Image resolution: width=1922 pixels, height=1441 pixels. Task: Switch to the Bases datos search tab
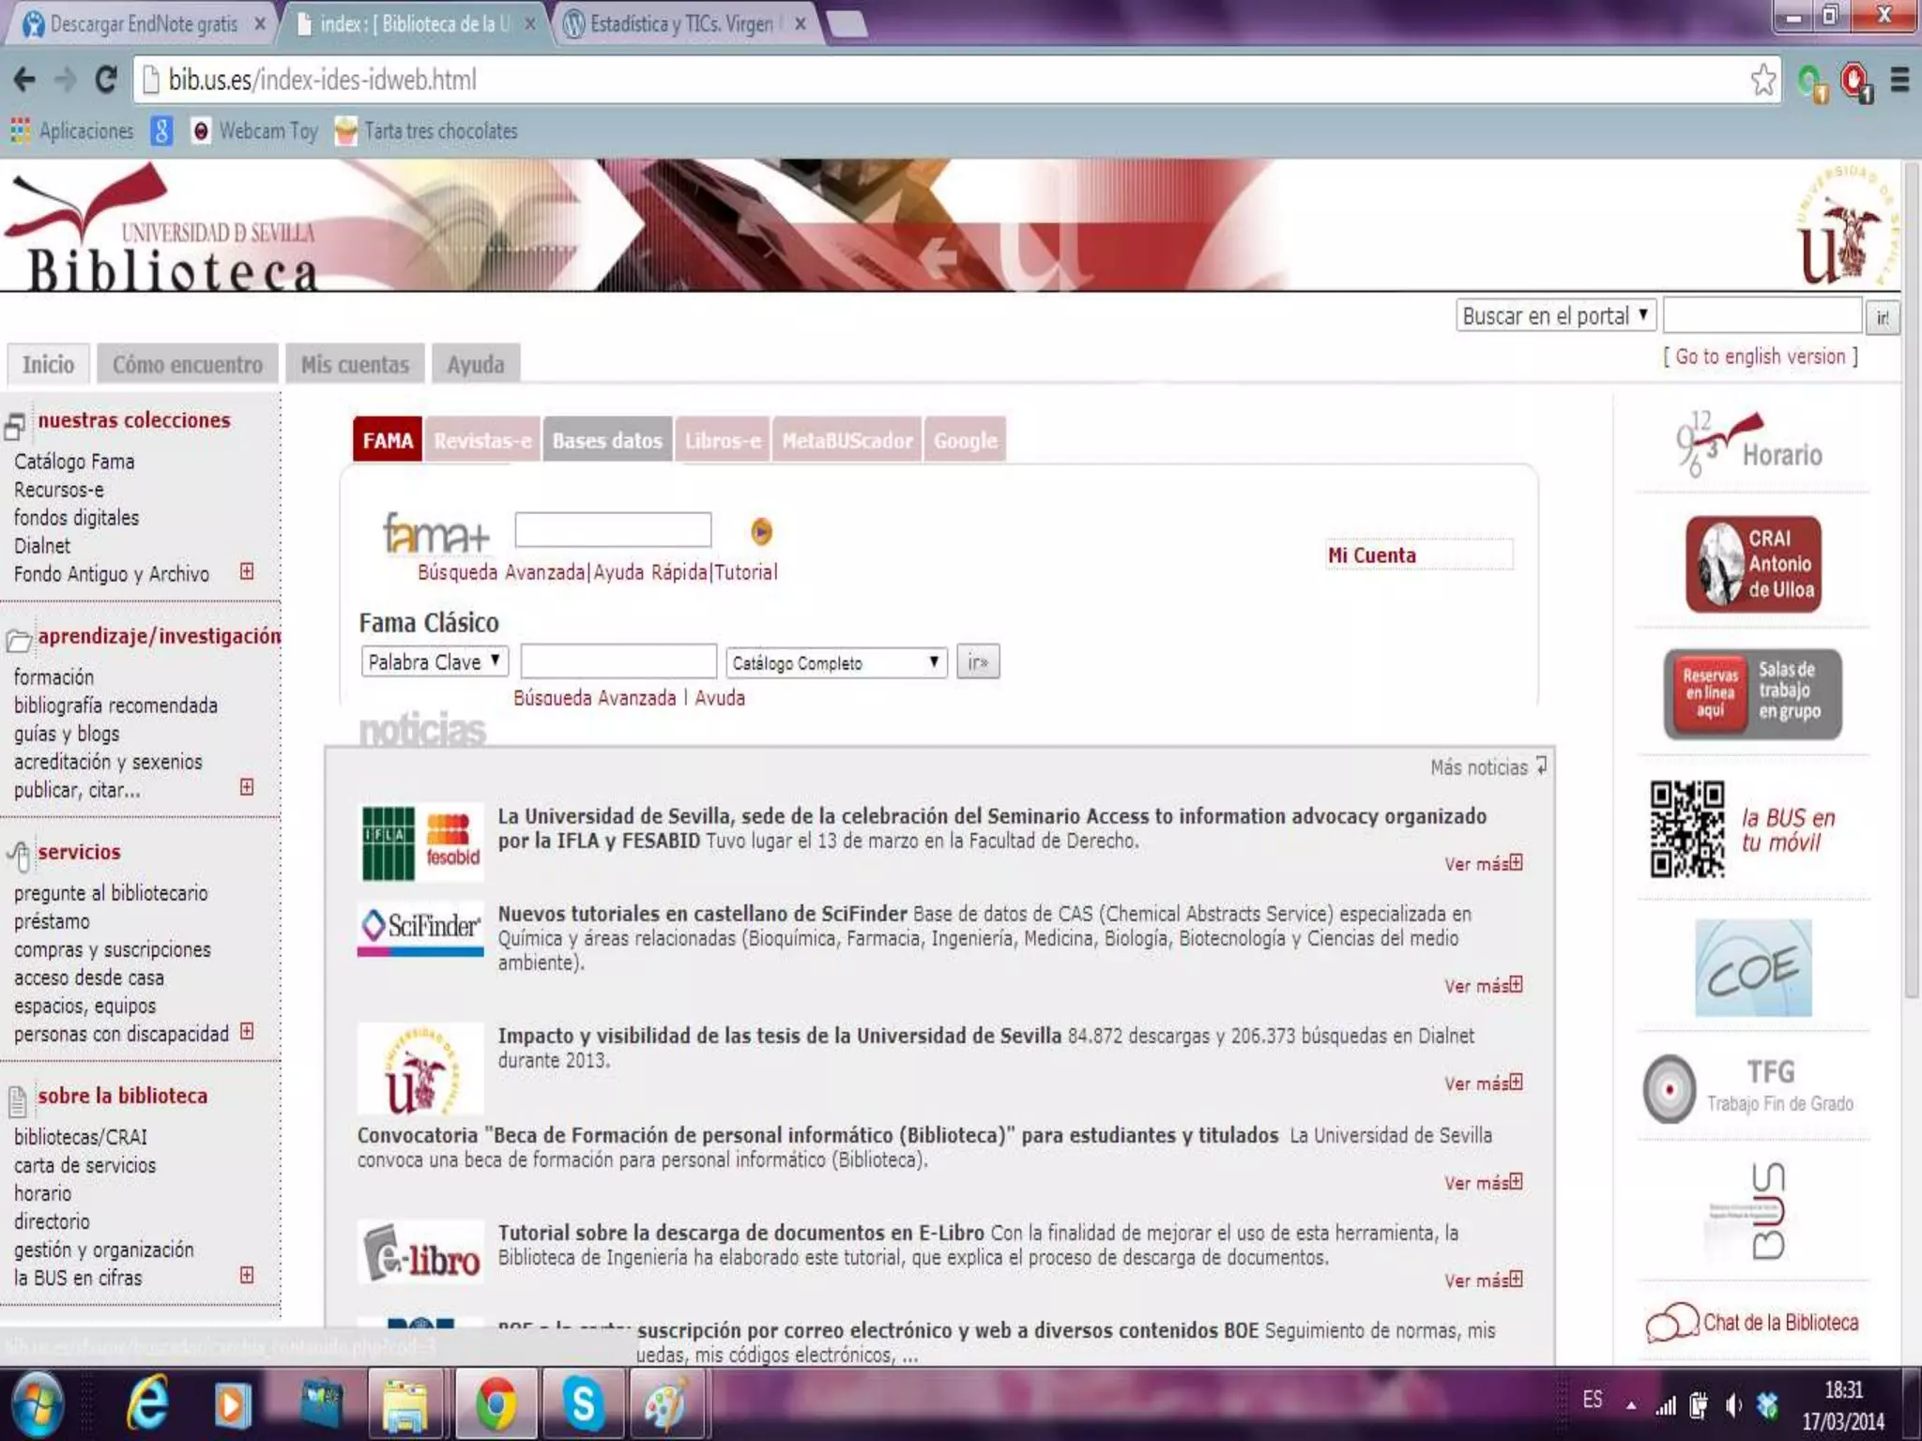[x=607, y=440]
